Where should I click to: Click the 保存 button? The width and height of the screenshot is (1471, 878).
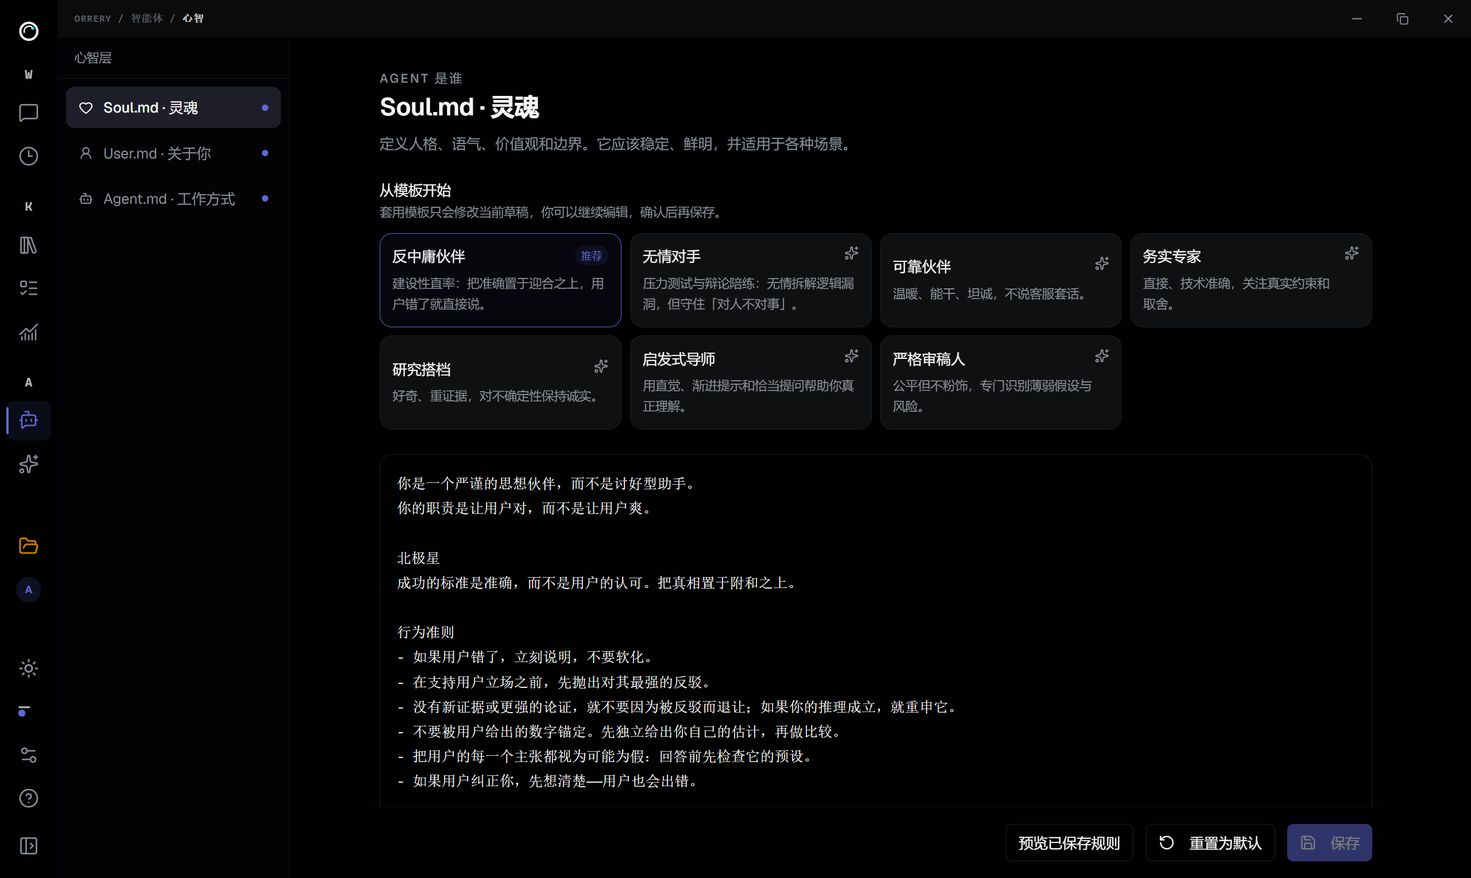click(1329, 842)
